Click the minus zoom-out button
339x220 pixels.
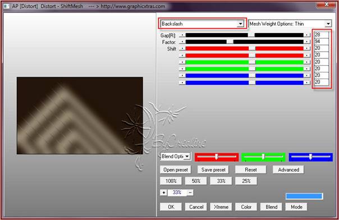[190, 192]
